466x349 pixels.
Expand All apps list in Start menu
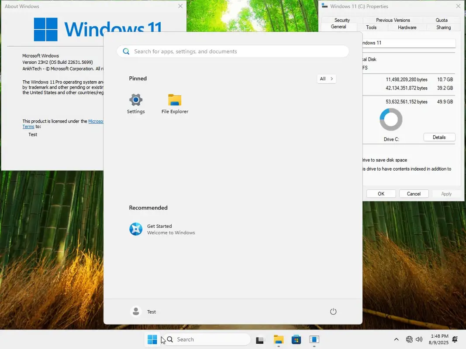(326, 79)
